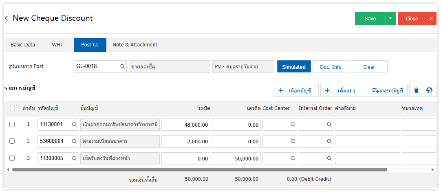Click the globe icon above the table

point(429,90)
